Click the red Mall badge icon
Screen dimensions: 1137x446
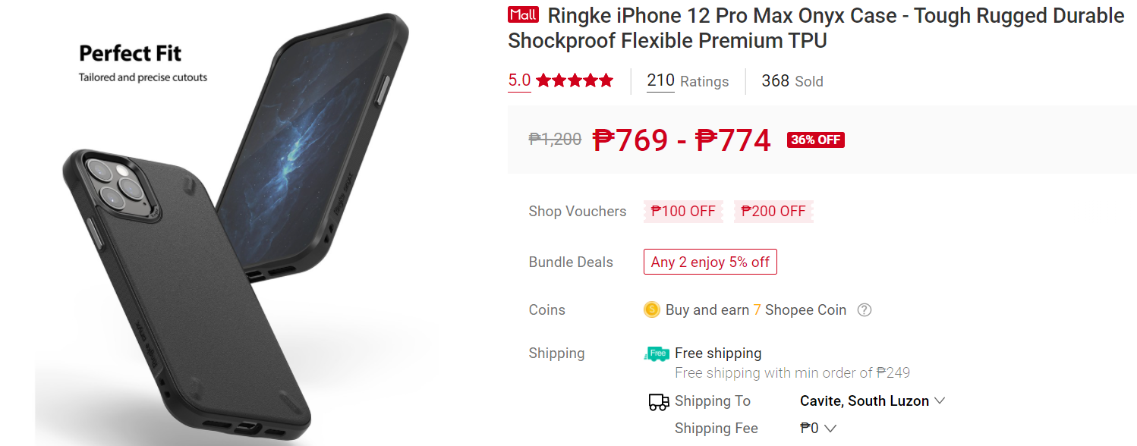pyautogui.click(x=524, y=15)
